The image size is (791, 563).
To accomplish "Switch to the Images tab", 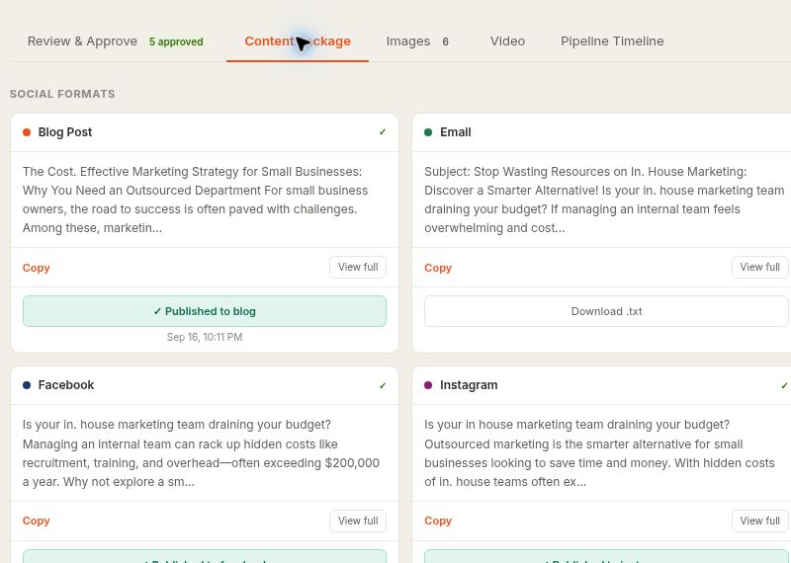I will tap(408, 41).
